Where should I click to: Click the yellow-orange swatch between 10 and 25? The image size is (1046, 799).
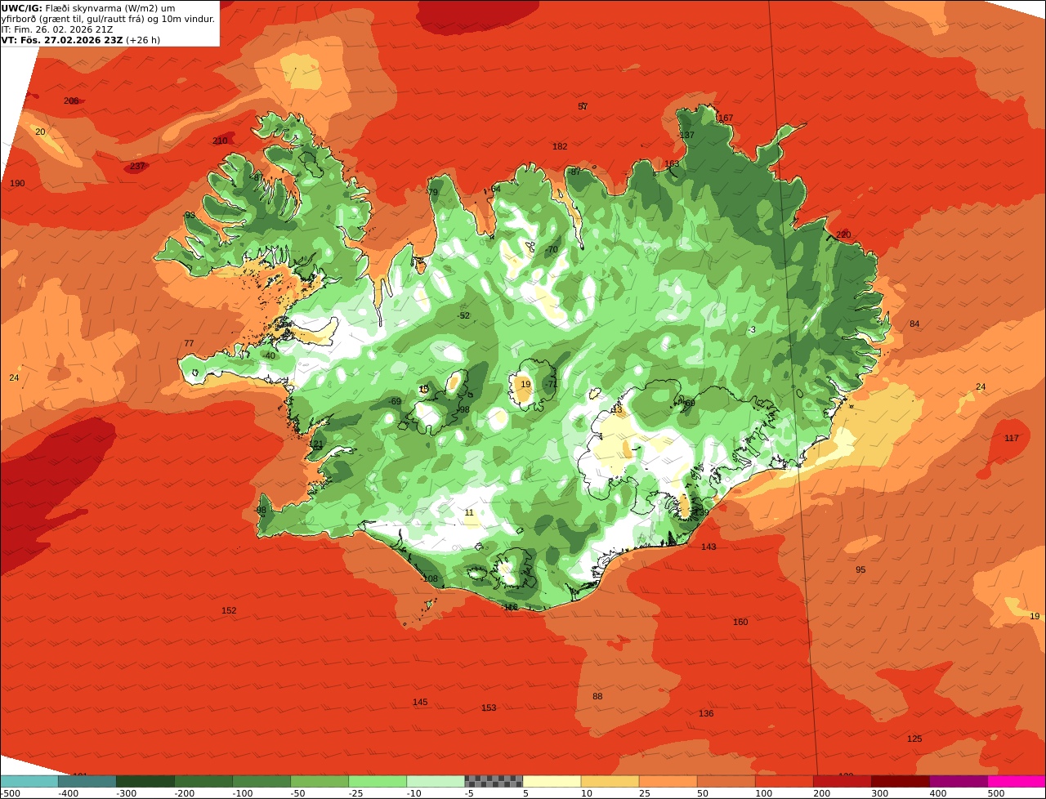[610, 781]
